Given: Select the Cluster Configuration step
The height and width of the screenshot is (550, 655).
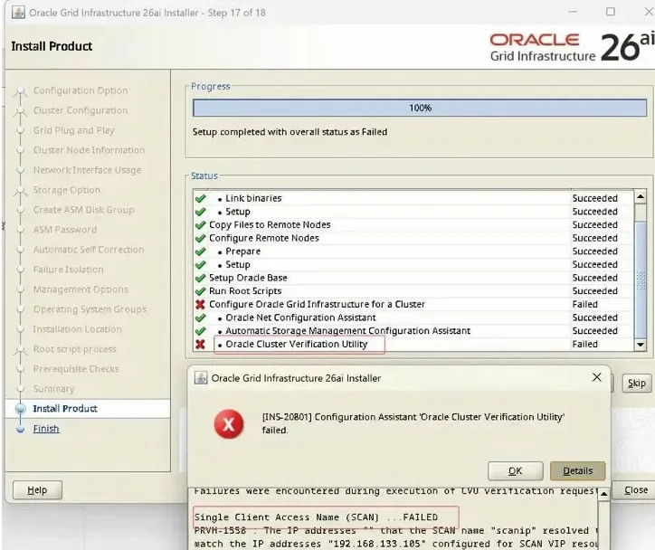Looking at the screenshot, I should pos(81,110).
